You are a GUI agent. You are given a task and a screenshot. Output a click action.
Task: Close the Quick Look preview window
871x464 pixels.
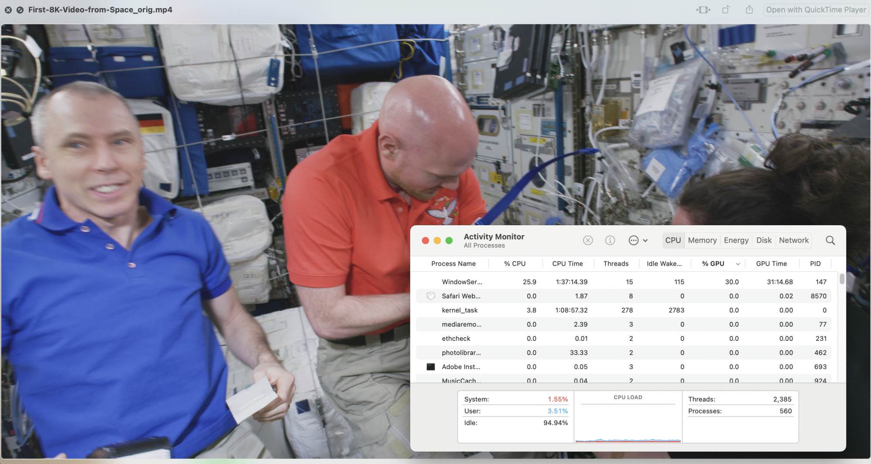click(x=8, y=10)
